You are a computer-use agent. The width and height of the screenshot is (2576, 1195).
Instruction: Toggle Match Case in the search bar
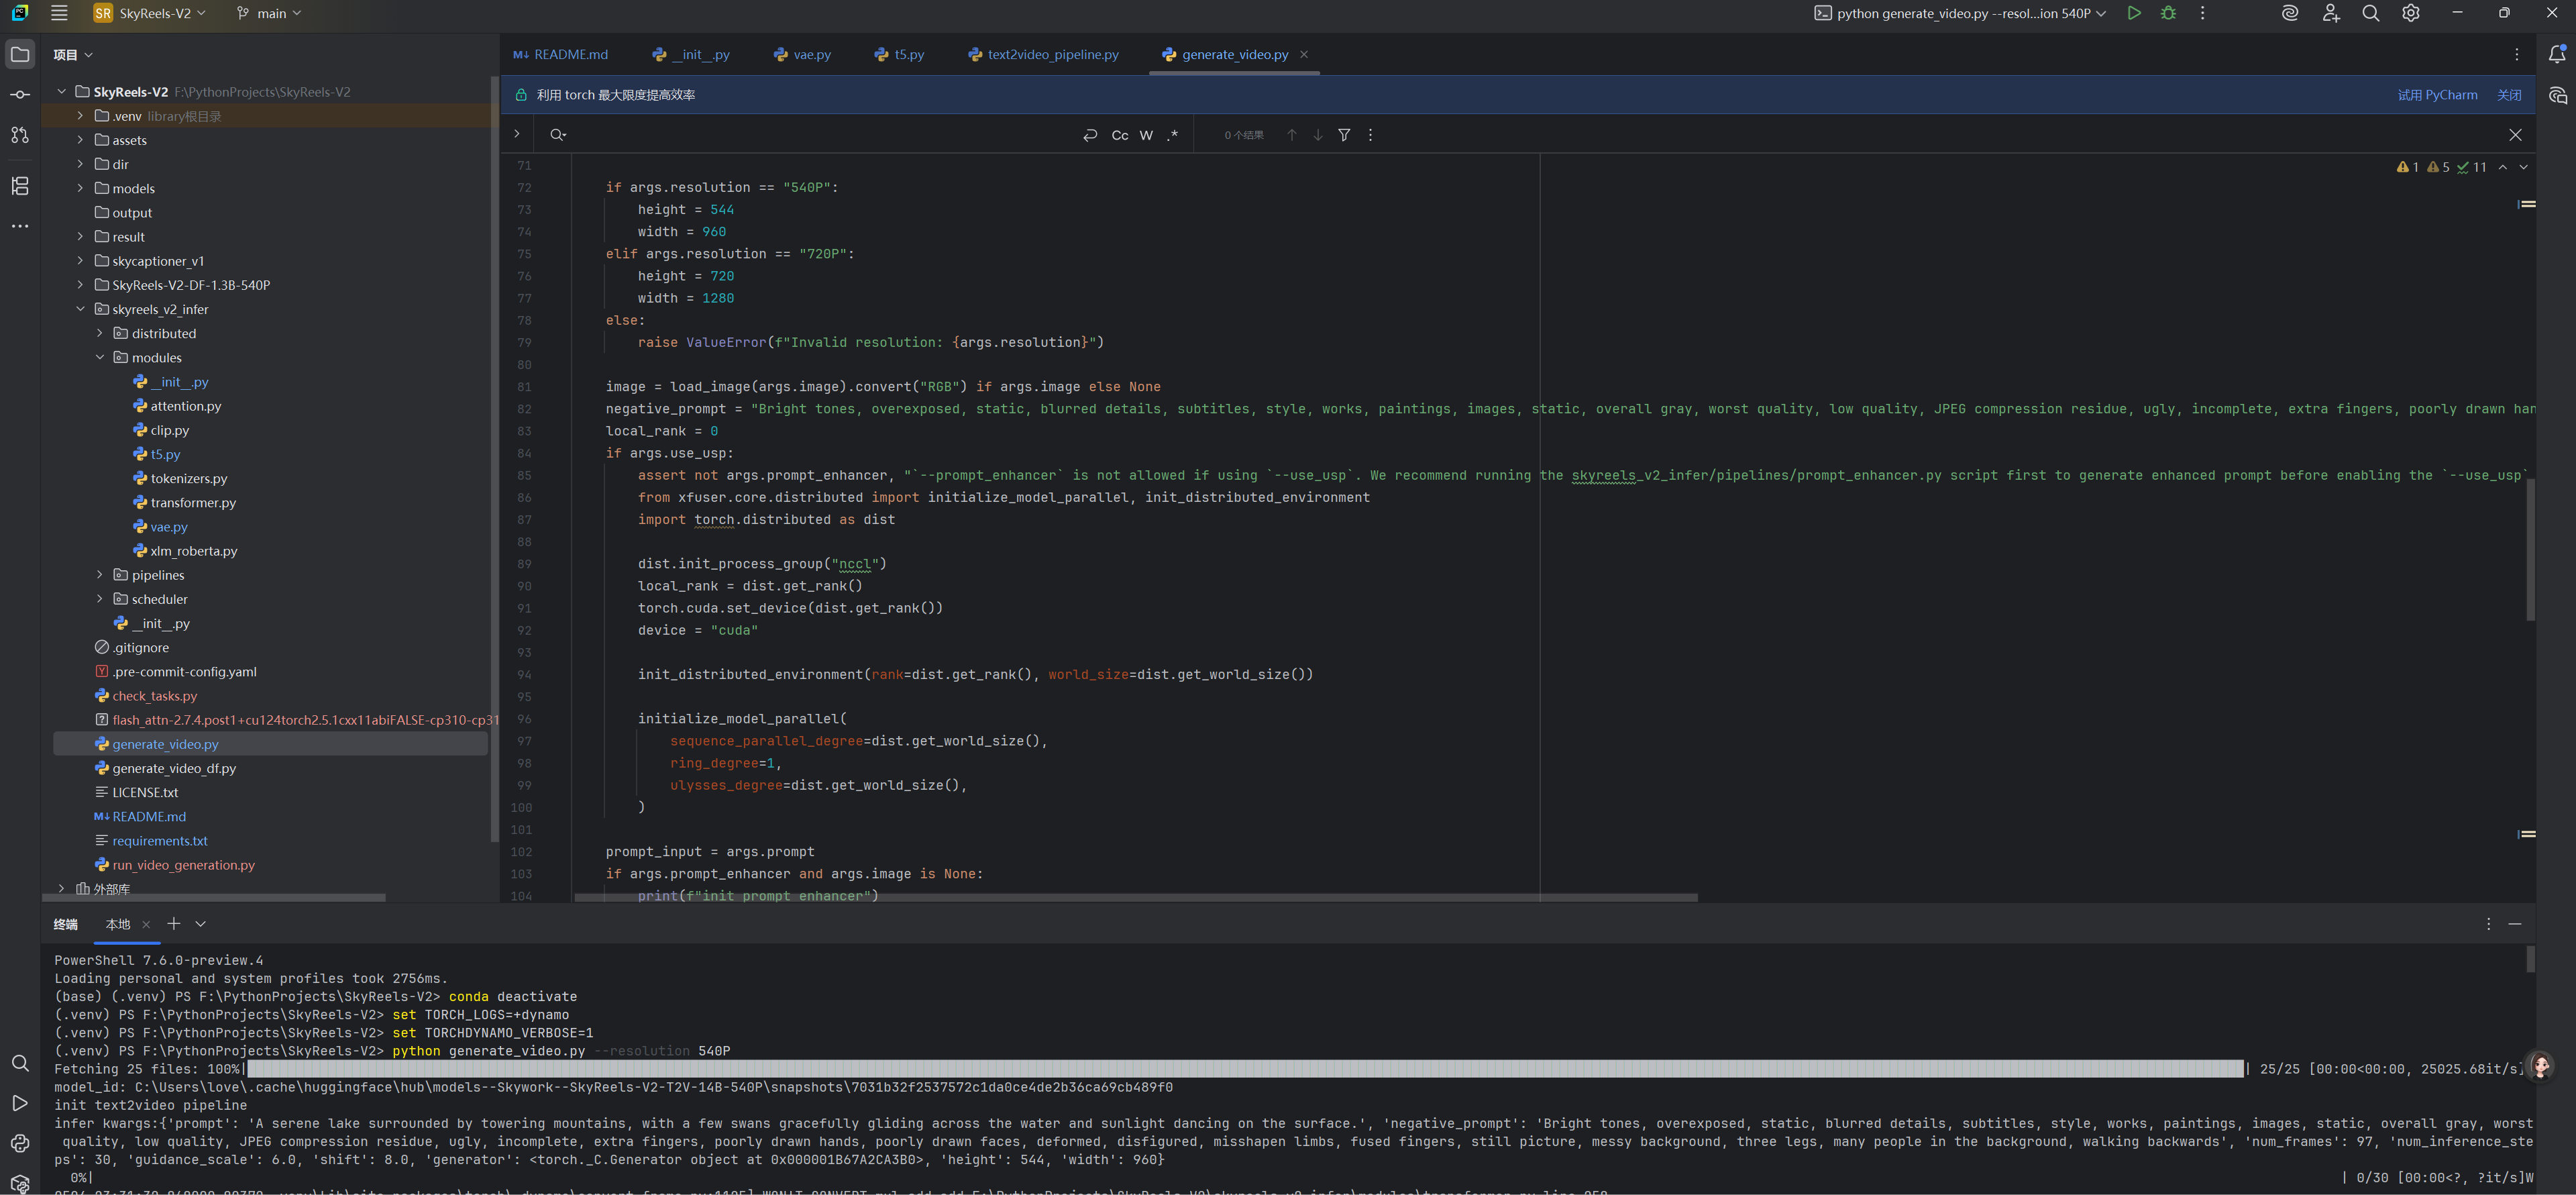1120,135
